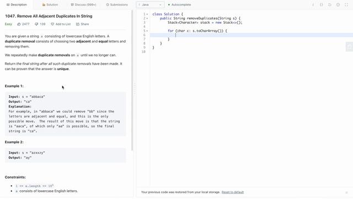This screenshot has width=353, height=199.
Task: Click the lowercase English letters constraint bullet
Action: tap(46, 191)
